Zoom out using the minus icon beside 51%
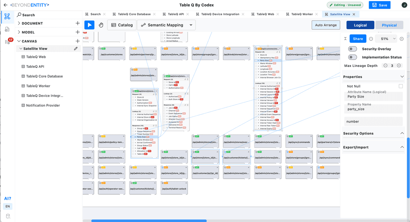 (x=371, y=39)
